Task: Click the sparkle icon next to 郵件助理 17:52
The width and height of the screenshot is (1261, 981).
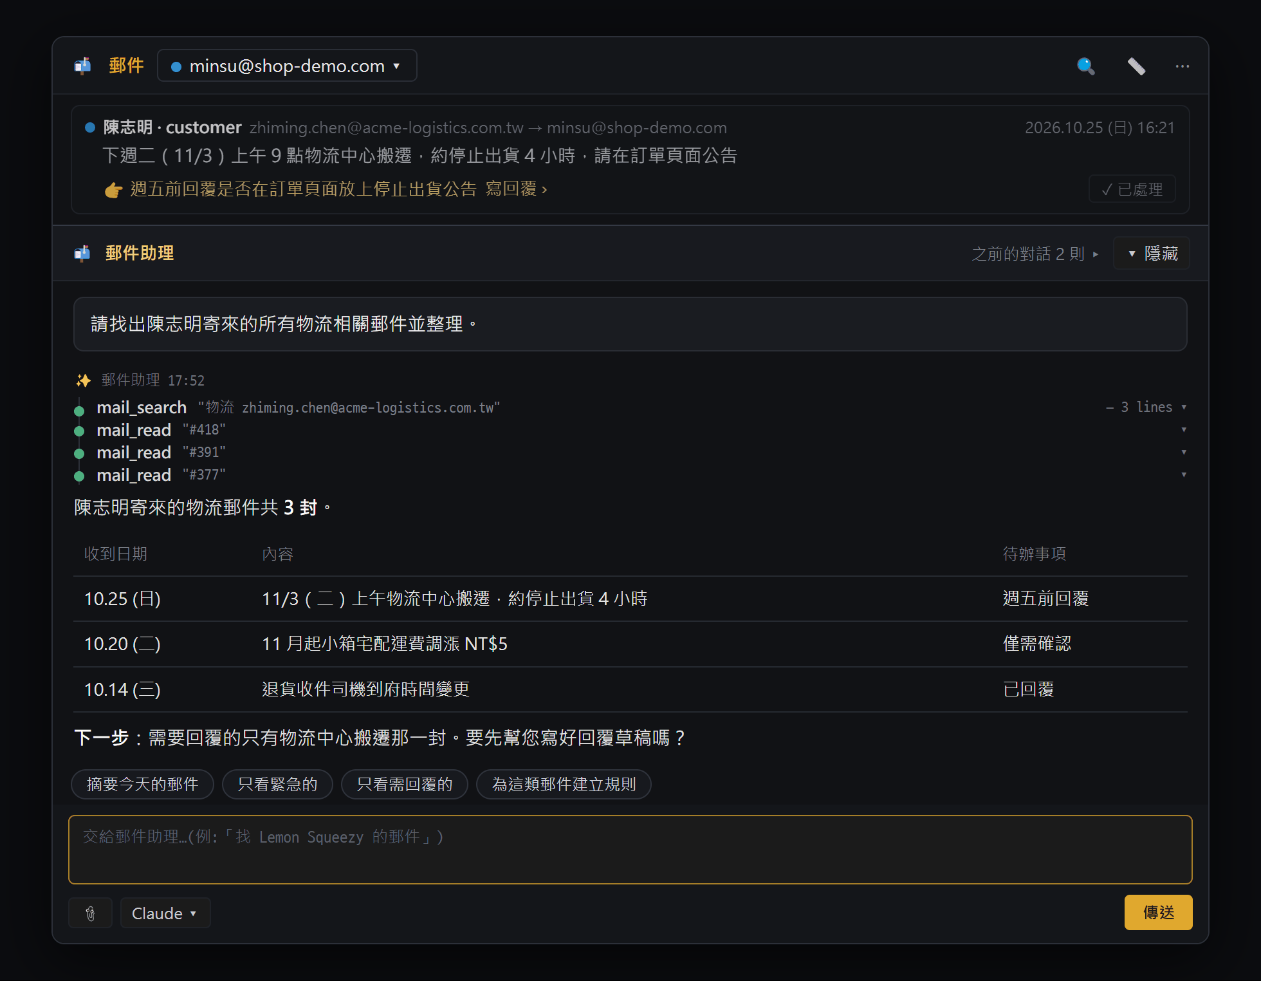Action: pos(83,380)
